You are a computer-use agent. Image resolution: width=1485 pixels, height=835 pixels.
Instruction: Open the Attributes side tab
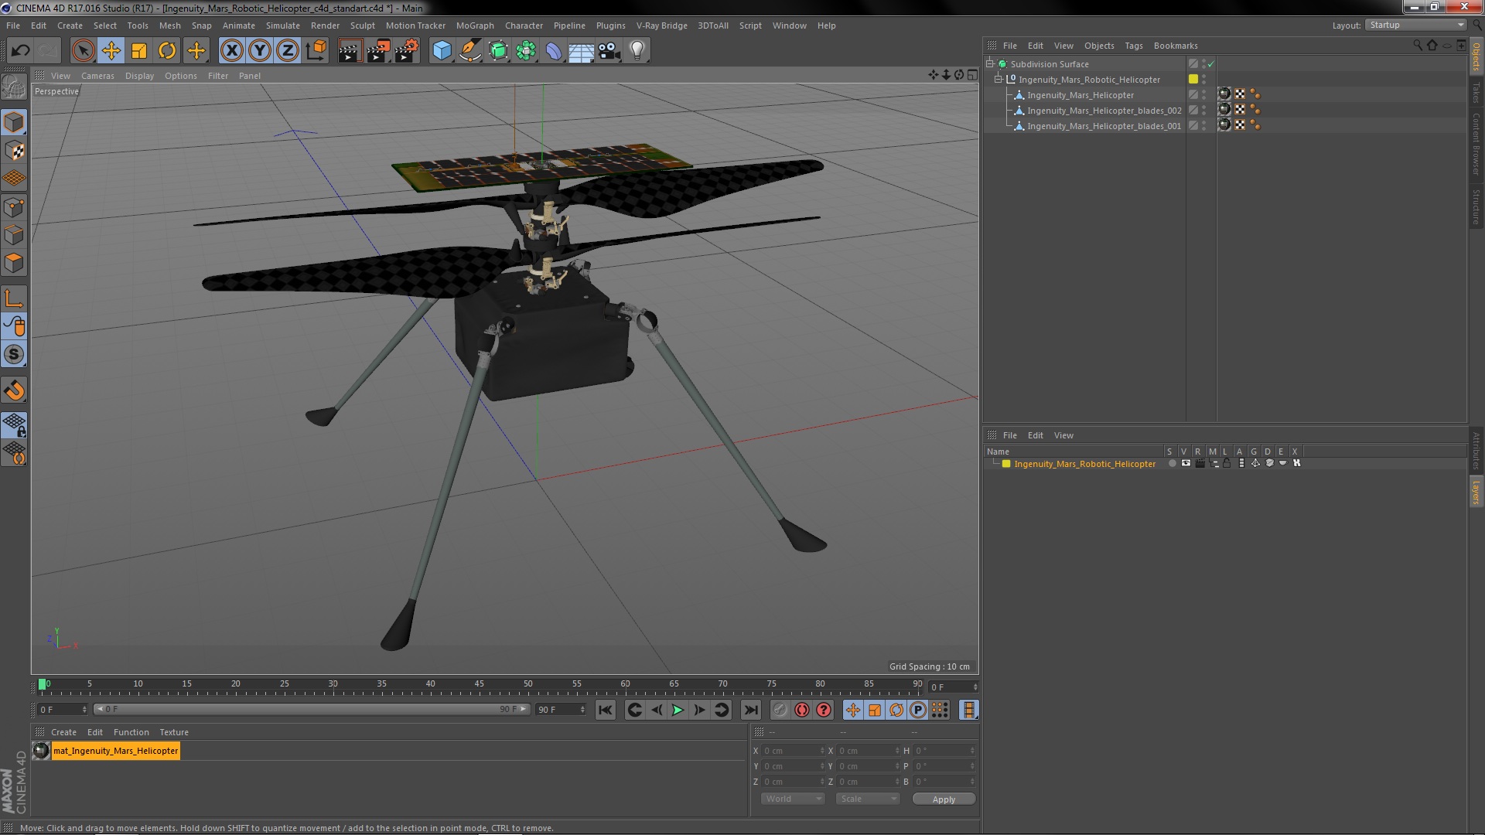(x=1476, y=451)
